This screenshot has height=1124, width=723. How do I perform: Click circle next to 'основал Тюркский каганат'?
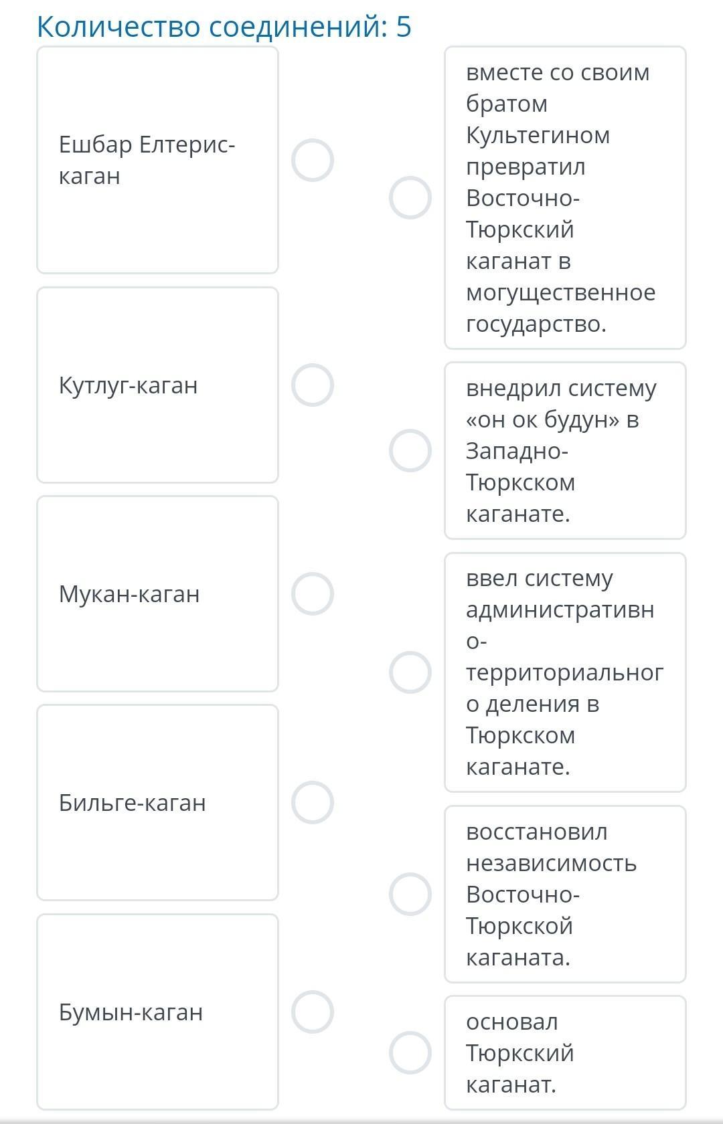tap(410, 1052)
